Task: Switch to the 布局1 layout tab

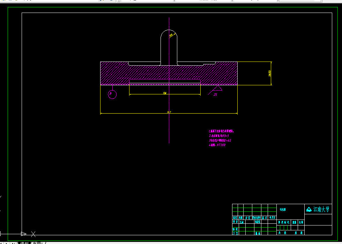Action: (x=38, y=243)
